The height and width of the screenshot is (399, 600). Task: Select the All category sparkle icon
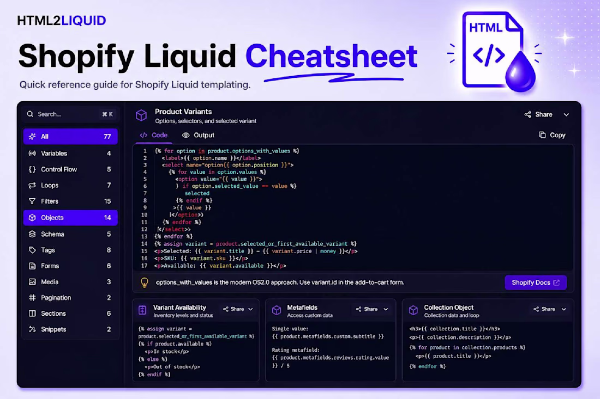click(32, 136)
